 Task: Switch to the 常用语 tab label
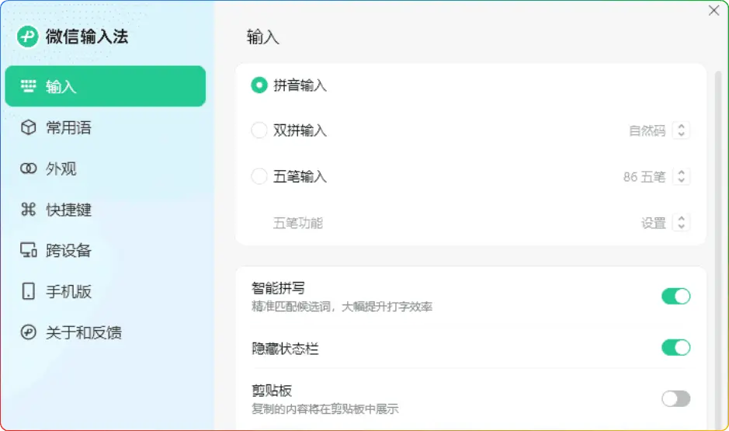pos(68,127)
